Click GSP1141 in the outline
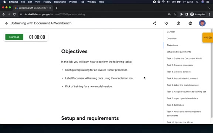213x133 pixels. pyautogui.click(x=171, y=32)
